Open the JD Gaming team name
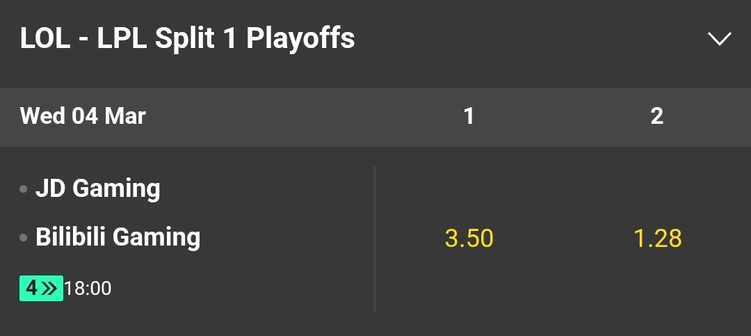751x336 pixels. (x=98, y=189)
